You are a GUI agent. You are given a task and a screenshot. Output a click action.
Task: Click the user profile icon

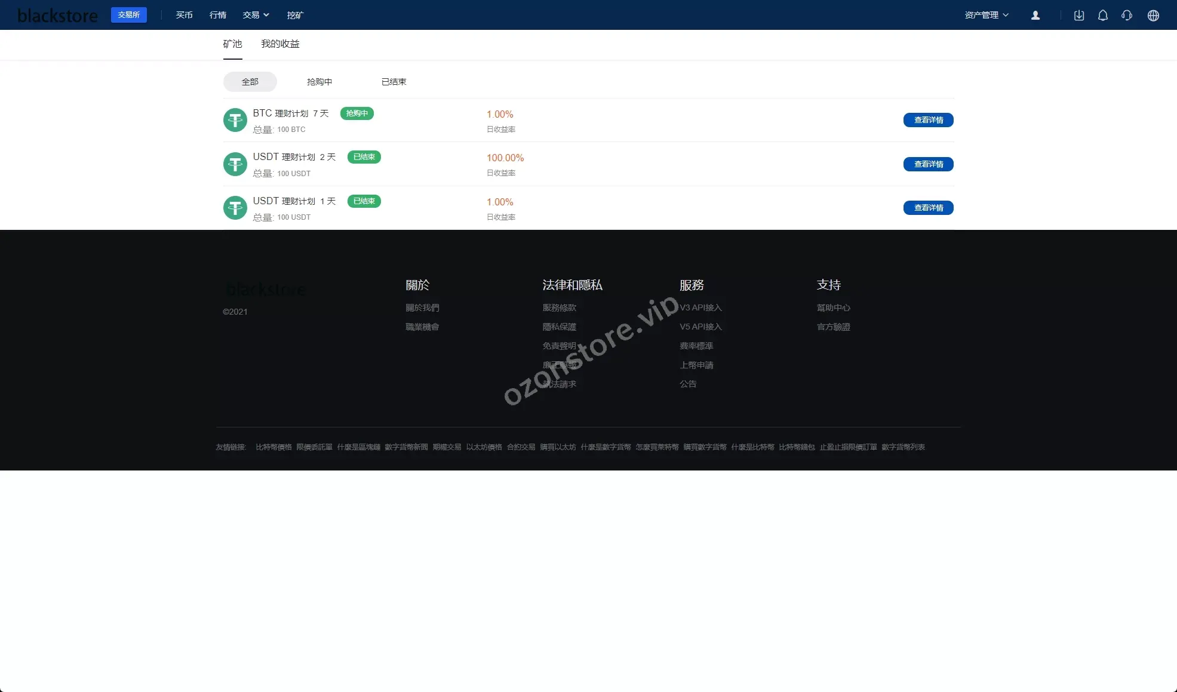pos(1035,16)
